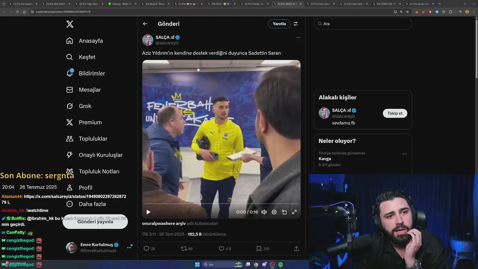This screenshot has height=269, width=478.
Task: Click the page vertical scrollbar
Action: (x=476, y=49)
